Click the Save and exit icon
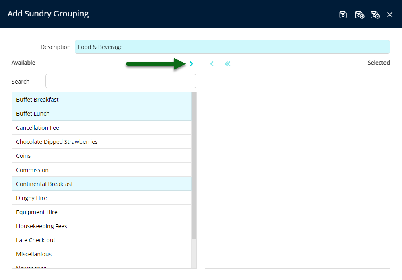Screen dimensions: 402x280 tap(375, 15)
